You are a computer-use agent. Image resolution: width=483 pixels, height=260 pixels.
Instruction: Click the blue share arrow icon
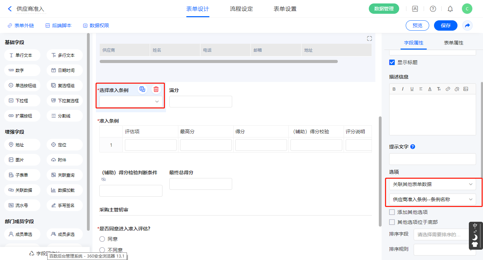(467, 25)
